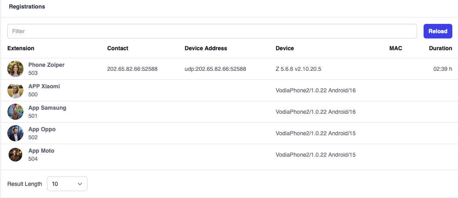Click the App Samsung avatar picture
Viewport: 458px width, 198px height.
[x=15, y=112]
